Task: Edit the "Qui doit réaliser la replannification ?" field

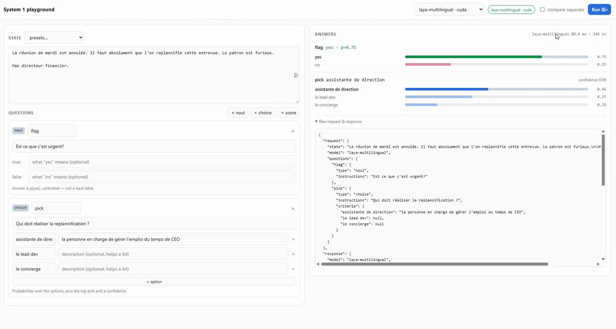Action: point(154,224)
